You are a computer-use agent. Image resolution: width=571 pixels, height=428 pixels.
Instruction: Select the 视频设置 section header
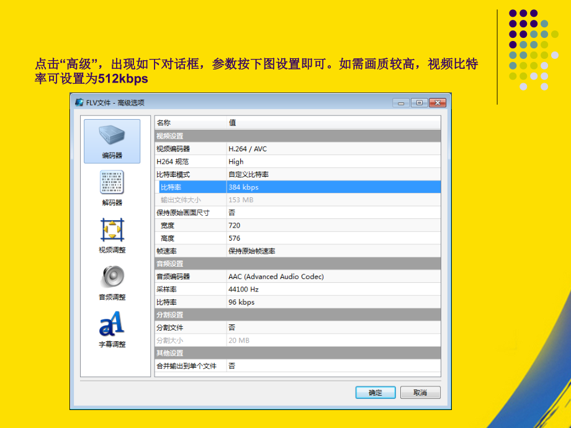(x=297, y=136)
